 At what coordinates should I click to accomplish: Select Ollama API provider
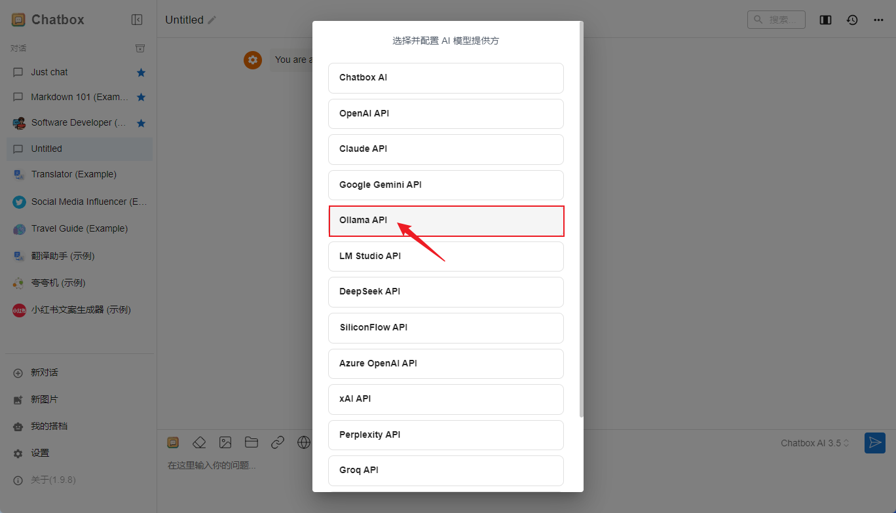click(x=445, y=221)
